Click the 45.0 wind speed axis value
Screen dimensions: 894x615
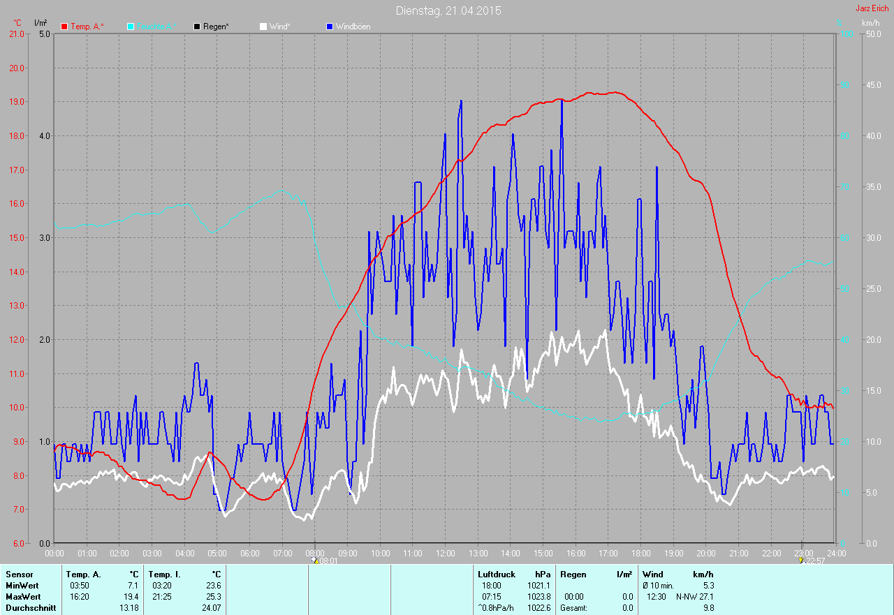[x=873, y=85]
